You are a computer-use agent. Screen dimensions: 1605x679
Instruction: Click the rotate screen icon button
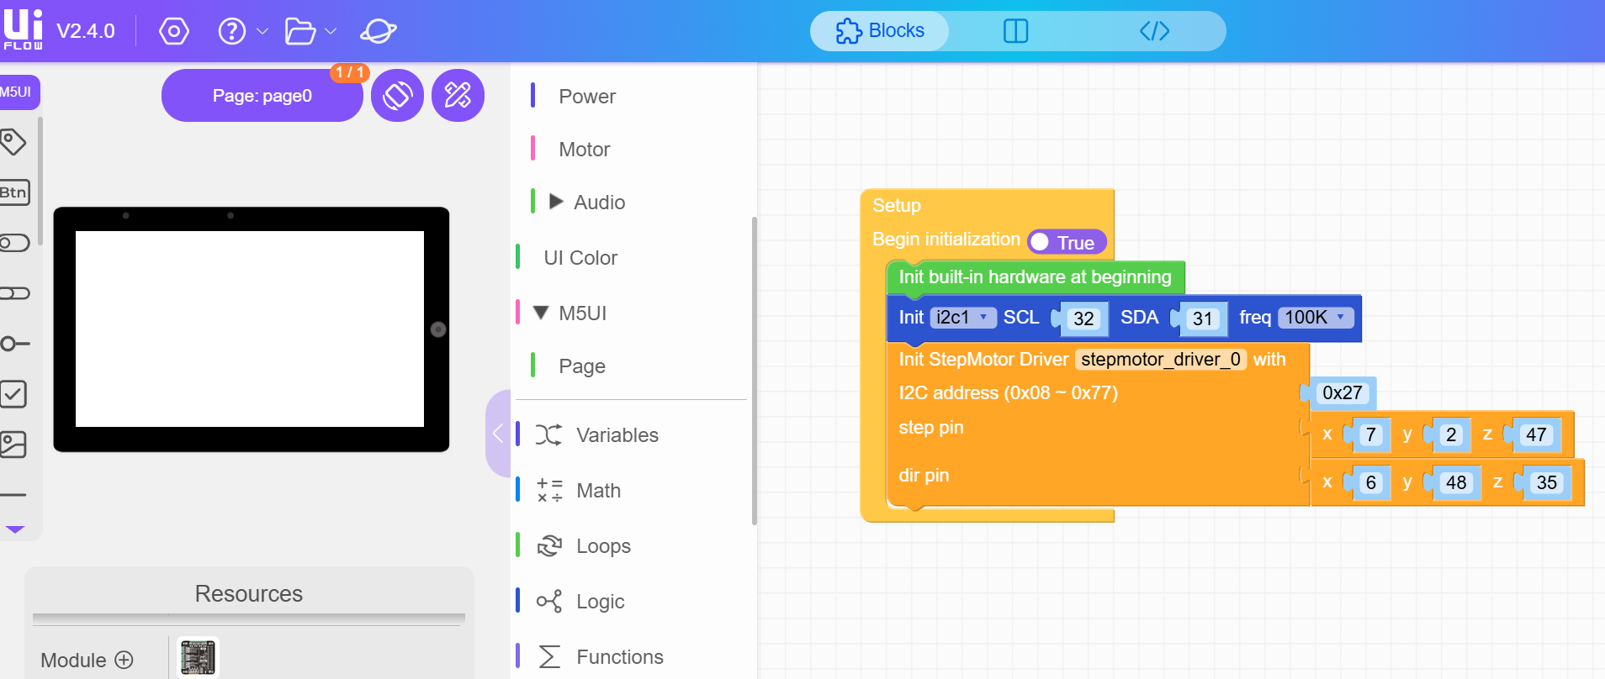coord(397,96)
